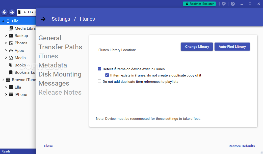Viewport: 263px width, 154px height.
Task: Click the black arrow beside Settings header
Action: pos(43,19)
